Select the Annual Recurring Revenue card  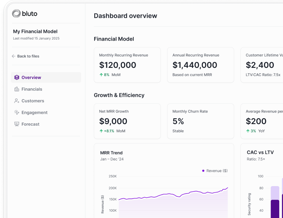tap(200, 65)
